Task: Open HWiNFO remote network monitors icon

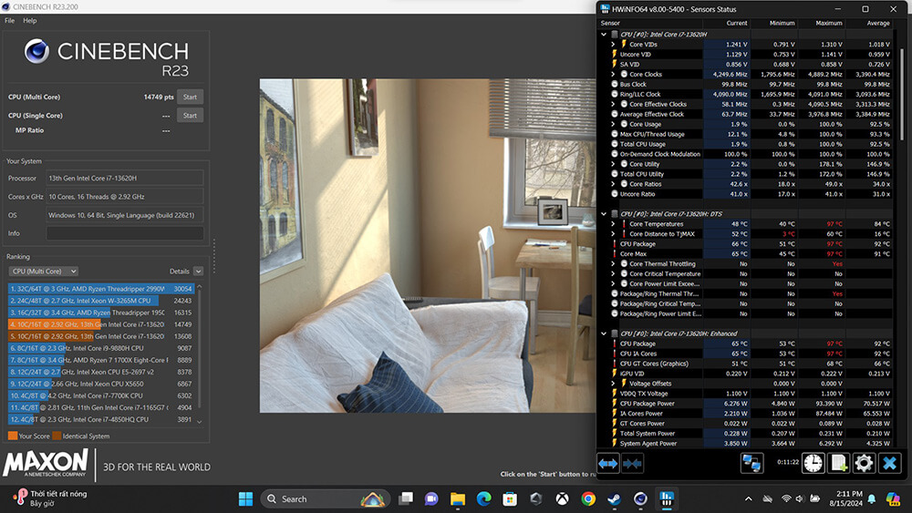Action: (x=751, y=464)
